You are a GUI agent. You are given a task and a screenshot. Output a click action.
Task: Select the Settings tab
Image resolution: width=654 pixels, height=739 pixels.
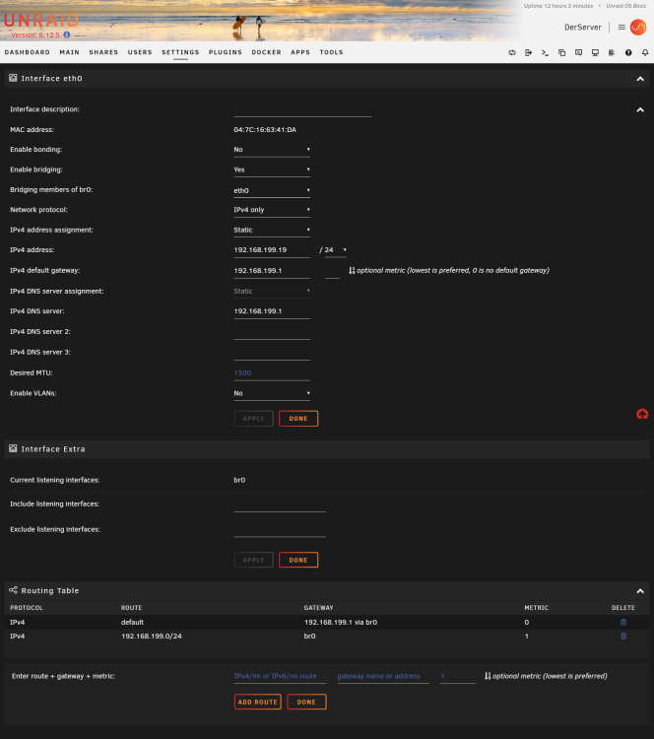click(180, 52)
